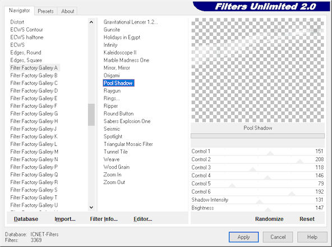Select the highlighted Pool Shadow filter

click(118, 83)
